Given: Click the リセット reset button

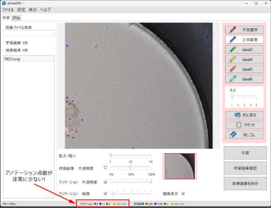Looking at the screenshot, I should [x=244, y=125].
